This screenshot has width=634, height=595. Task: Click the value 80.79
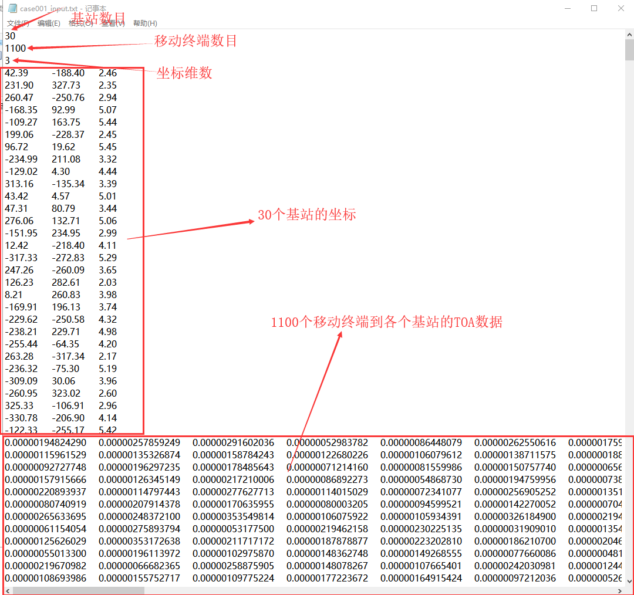[x=63, y=208]
